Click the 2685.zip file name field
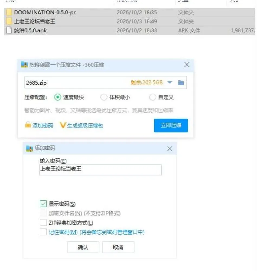Viewport: 260px width, 271px height. pyautogui.click(x=106, y=82)
